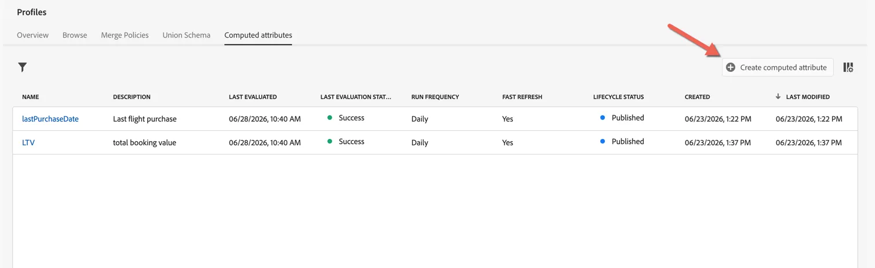Open the Union Schema tab
Image resolution: width=875 pixels, height=268 pixels.
click(187, 35)
